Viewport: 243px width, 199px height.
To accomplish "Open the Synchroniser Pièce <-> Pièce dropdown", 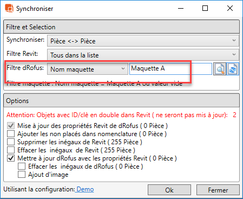I will coord(143,41).
